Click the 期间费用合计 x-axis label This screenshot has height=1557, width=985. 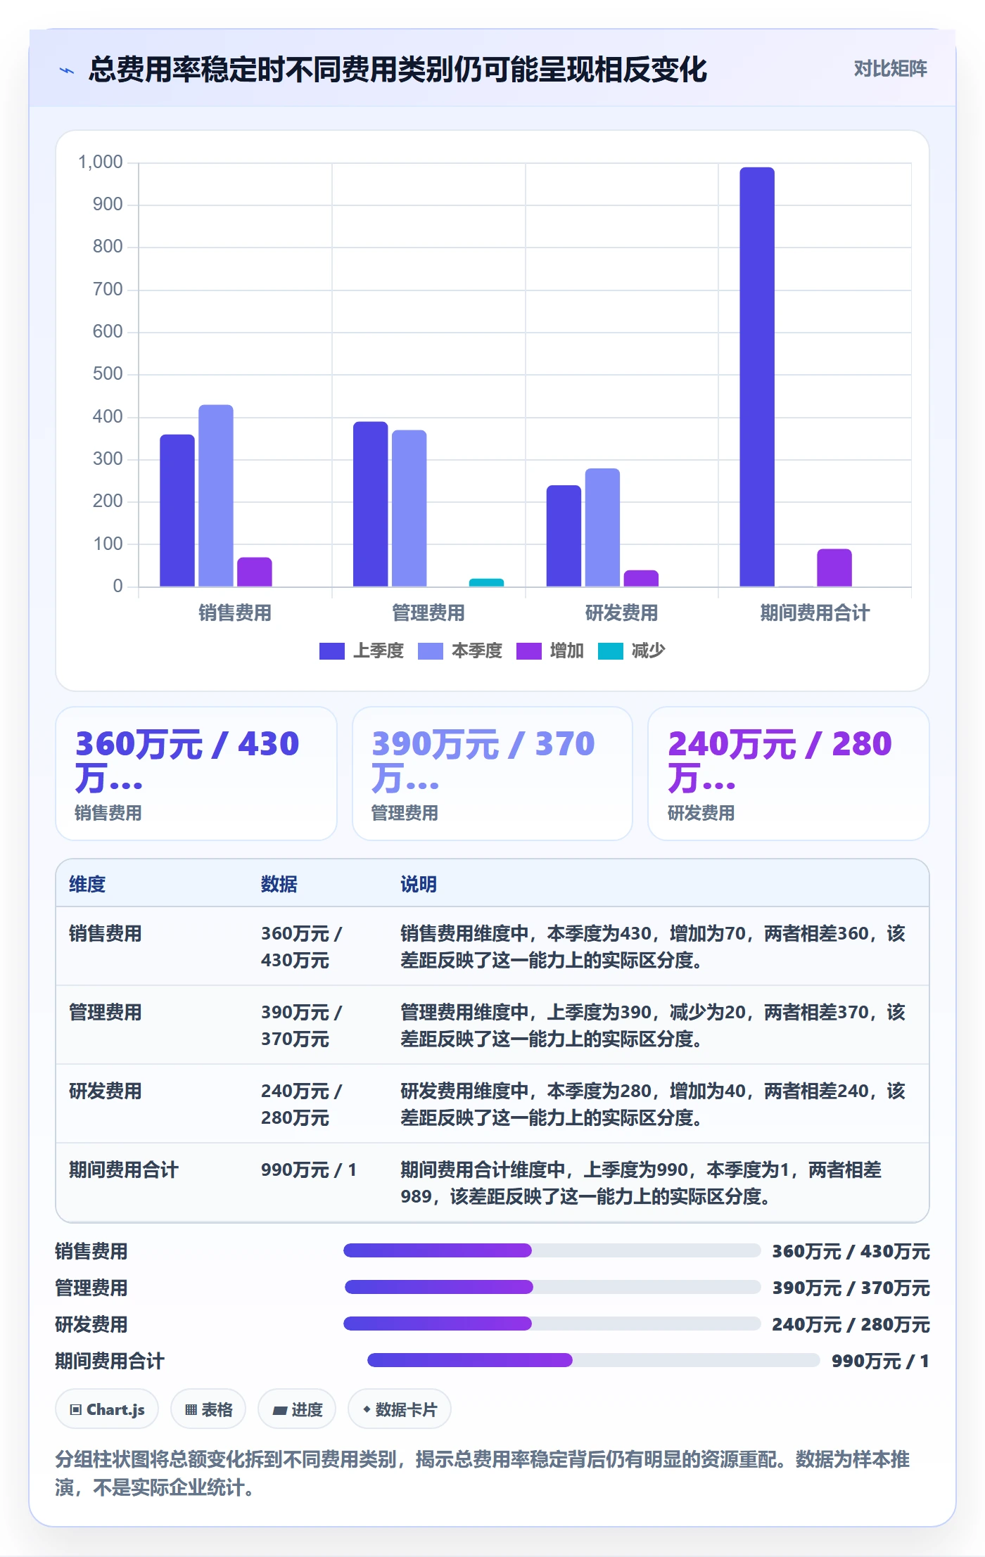(x=815, y=613)
